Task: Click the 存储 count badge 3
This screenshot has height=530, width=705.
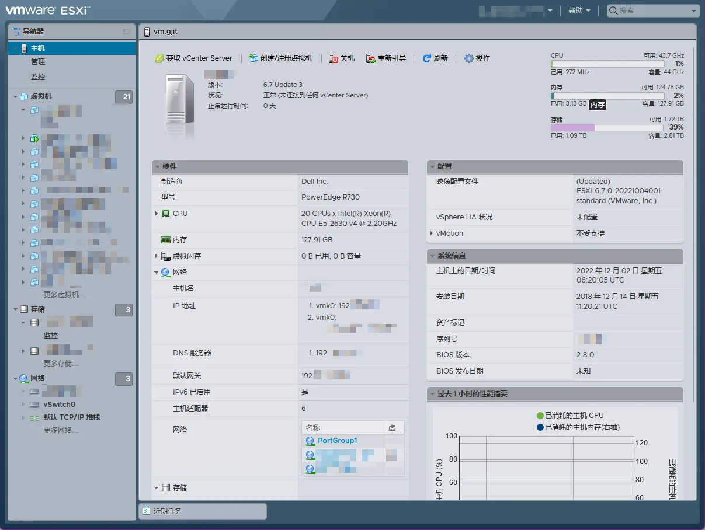Action: pyautogui.click(x=124, y=310)
